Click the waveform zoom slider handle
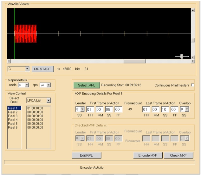This screenshot has width=201, height=175. 182,56
